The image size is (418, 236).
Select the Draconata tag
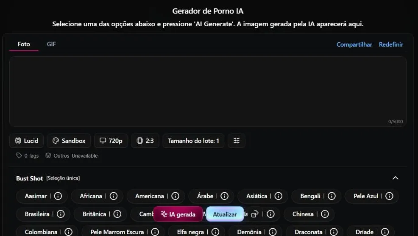pyautogui.click(x=309, y=232)
